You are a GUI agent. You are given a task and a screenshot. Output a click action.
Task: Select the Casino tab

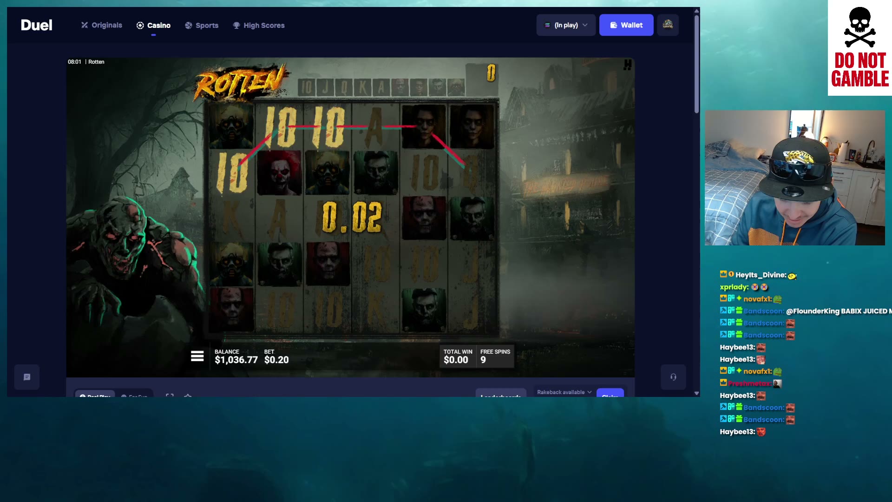pyautogui.click(x=153, y=26)
